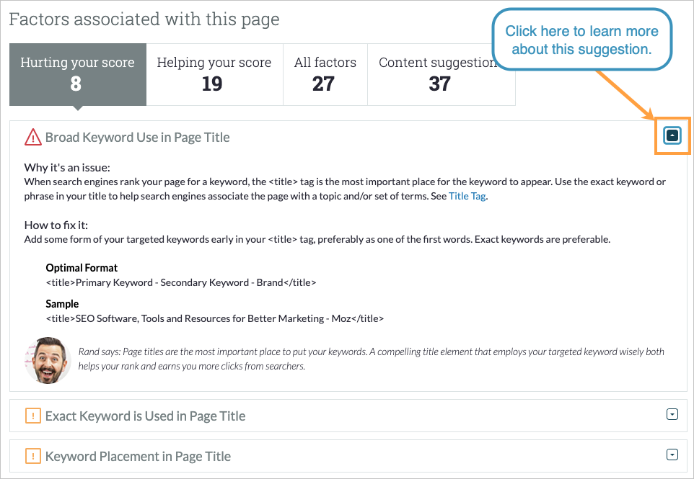Click the orange alert icon beside Exact Keyword suggestion

(32, 416)
